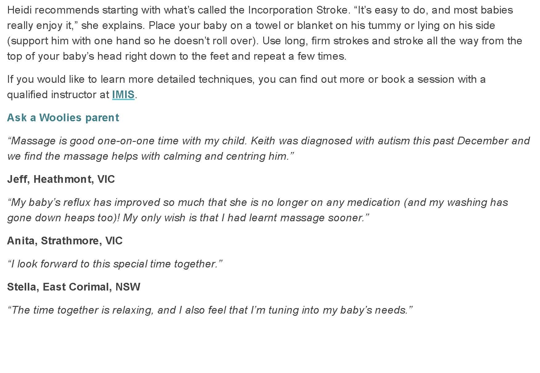Click the words 'Incorporation Stroke' in first paragraph
The image size is (540, 373).
pos(297,10)
